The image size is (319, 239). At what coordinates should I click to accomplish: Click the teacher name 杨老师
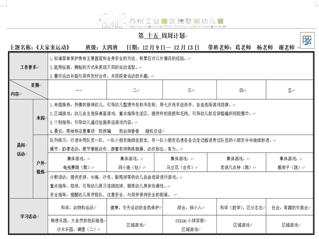pyautogui.click(x=265, y=47)
